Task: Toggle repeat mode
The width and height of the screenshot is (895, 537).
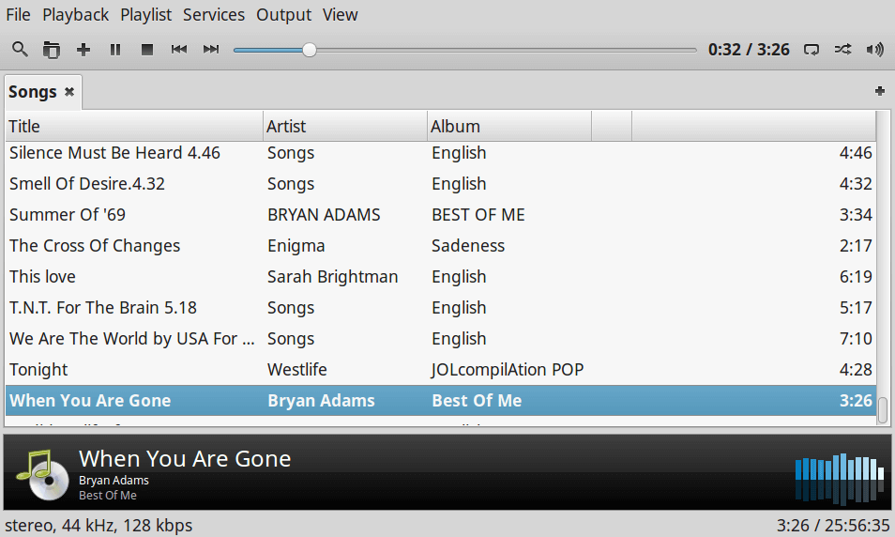Action: coord(812,50)
